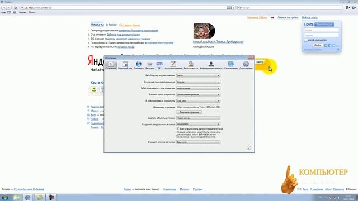Open Reading List glasses icon
358x201 pixels.
(3, 12)
